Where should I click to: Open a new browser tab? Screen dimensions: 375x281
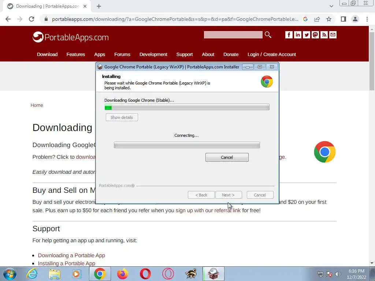point(99,7)
